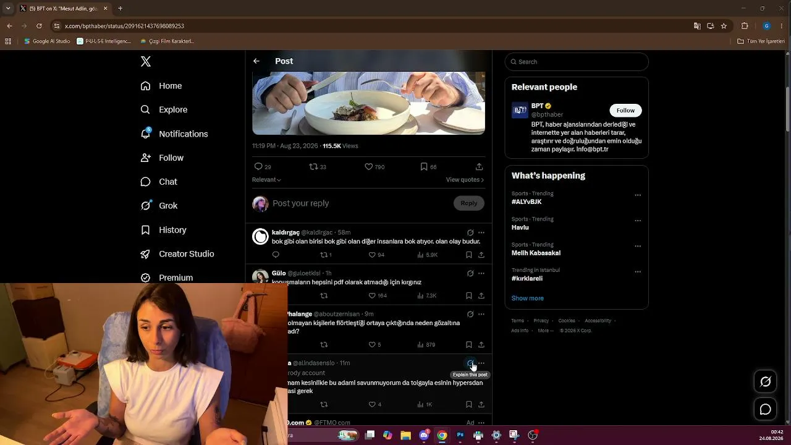
Task: Open more options on kaldırgaç reply
Action: point(481,233)
